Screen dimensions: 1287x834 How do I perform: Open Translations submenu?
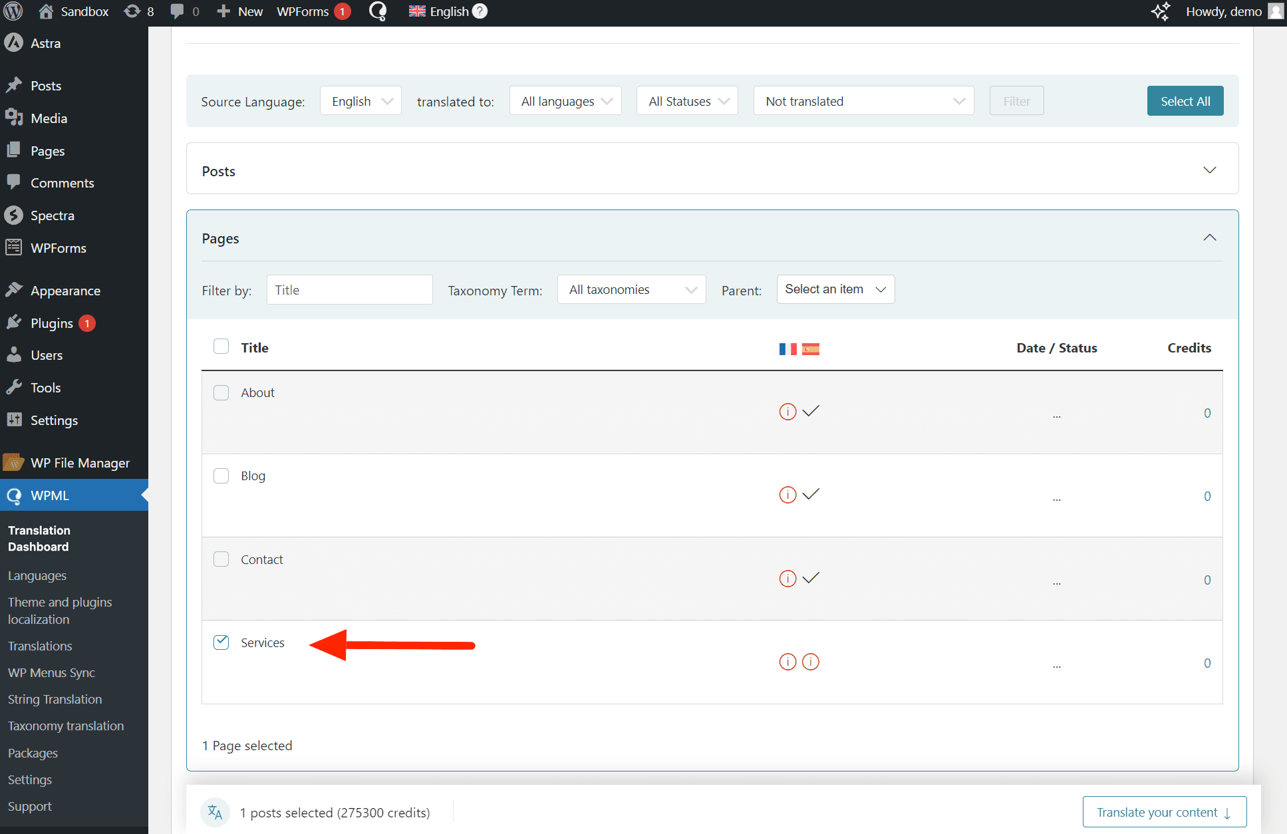point(40,646)
